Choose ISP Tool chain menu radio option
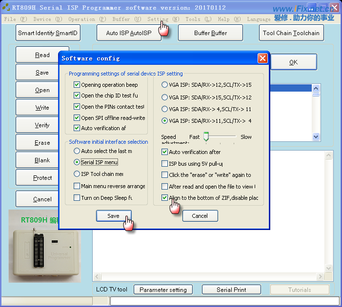342x307 pixels. [x=77, y=174]
